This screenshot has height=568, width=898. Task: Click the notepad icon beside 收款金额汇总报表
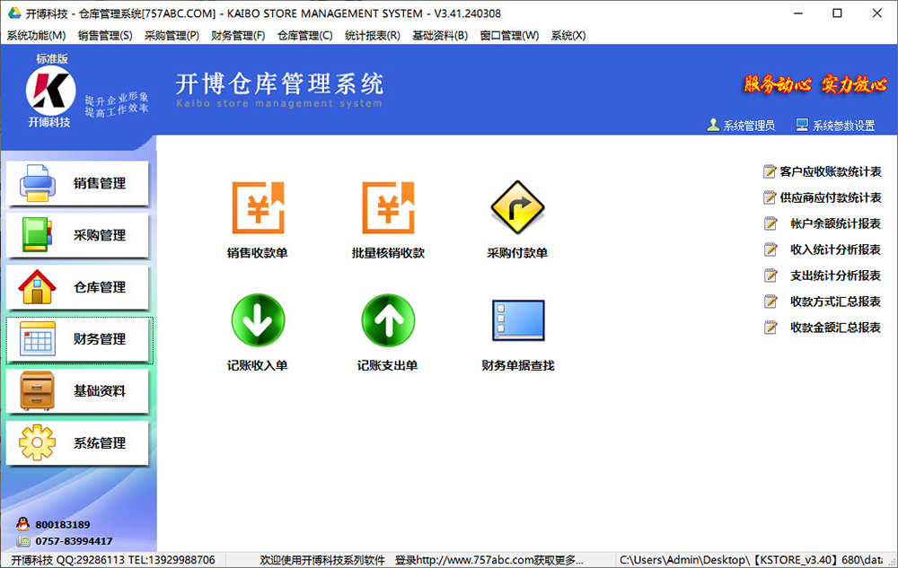[770, 328]
